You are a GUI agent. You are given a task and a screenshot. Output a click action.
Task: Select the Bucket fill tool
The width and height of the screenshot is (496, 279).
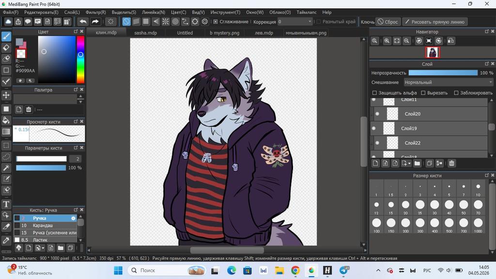point(6,120)
